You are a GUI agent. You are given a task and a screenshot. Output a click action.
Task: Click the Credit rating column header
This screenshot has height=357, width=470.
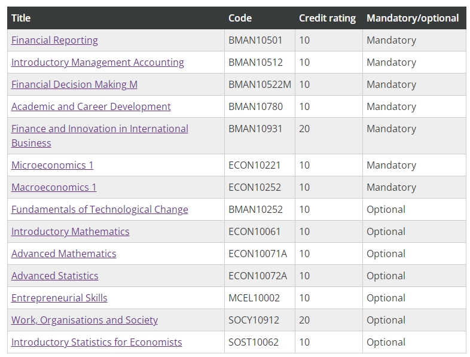(327, 19)
